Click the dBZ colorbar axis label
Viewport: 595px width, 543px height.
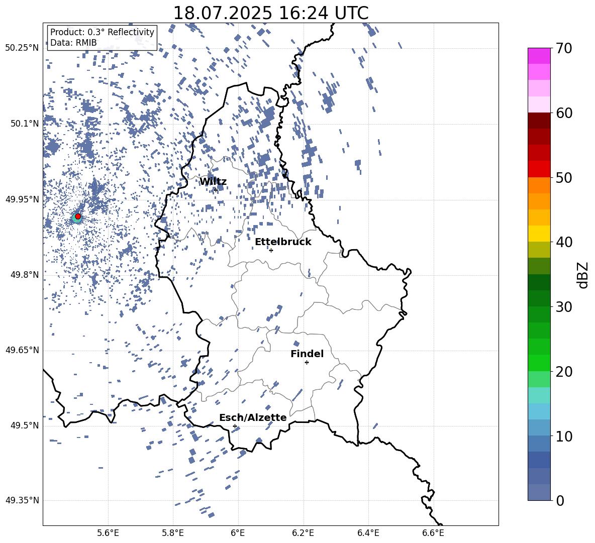click(583, 275)
